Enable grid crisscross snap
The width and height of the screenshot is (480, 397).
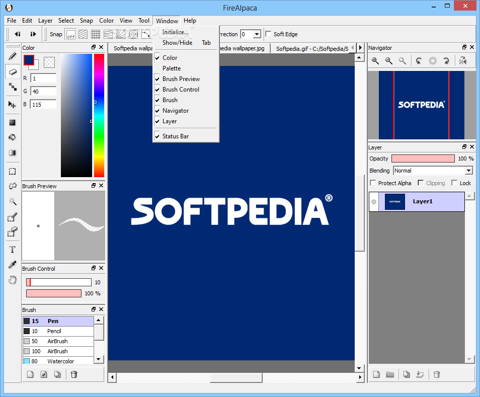pyautogui.click(x=96, y=34)
